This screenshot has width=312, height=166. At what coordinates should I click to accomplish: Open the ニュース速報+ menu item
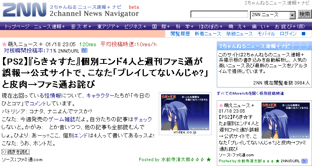[50, 26]
